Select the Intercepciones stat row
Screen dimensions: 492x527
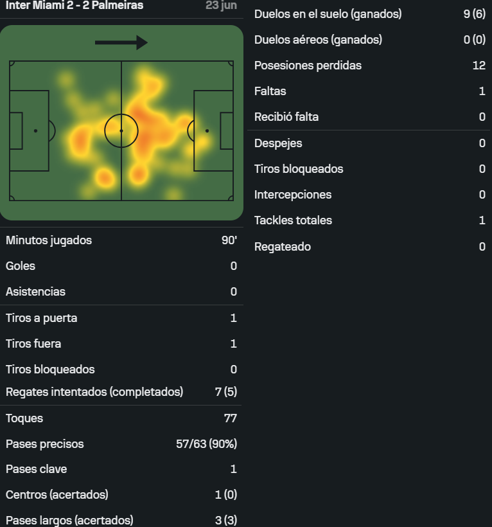pyautogui.click(x=369, y=195)
